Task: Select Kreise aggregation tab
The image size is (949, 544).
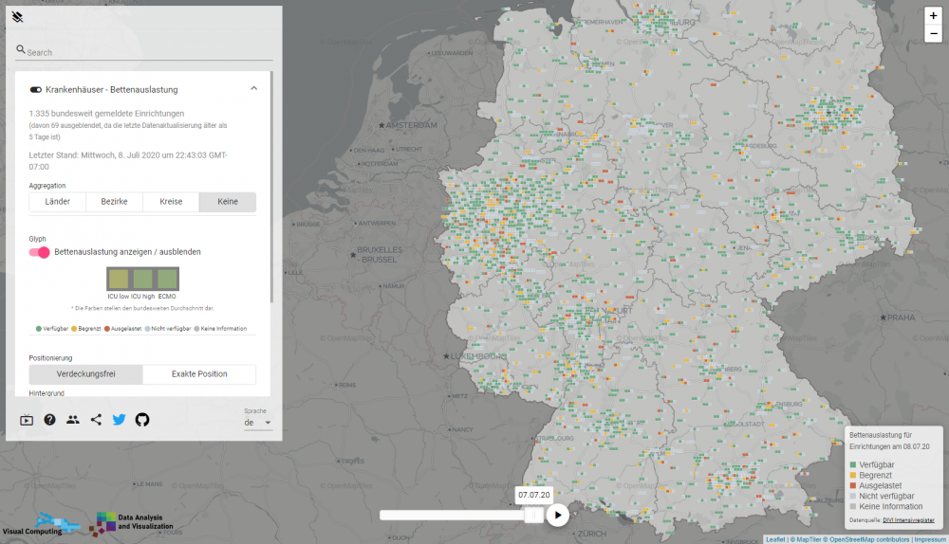Action: point(171,202)
